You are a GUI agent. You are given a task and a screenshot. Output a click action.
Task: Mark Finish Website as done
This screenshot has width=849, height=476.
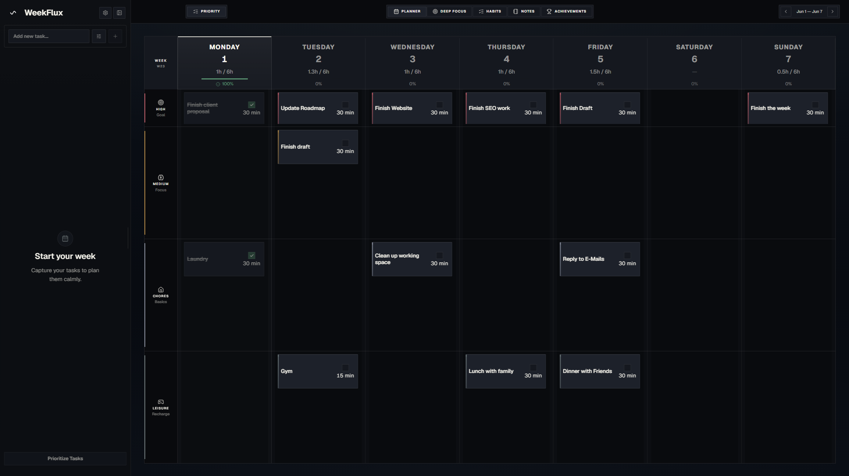[x=439, y=105]
